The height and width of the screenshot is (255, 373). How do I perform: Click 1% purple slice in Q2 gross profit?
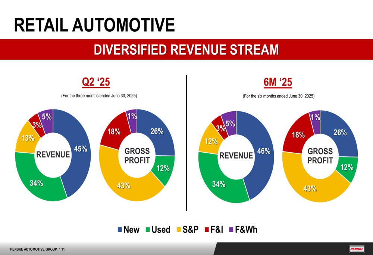pyautogui.click(x=132, y=117)
